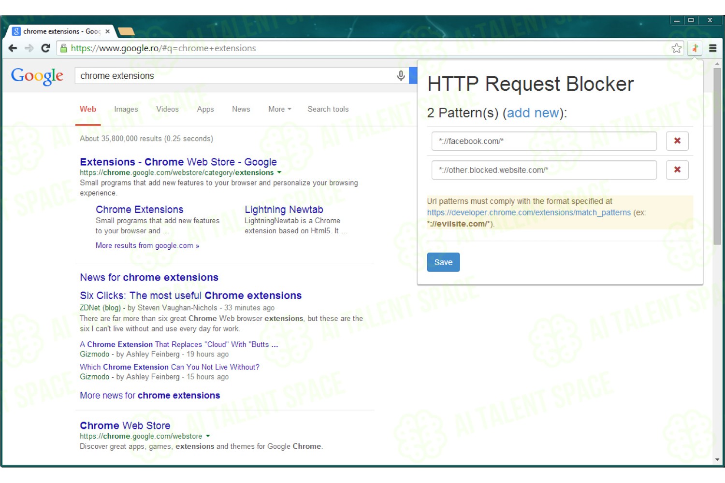Click More results from google.com
Viewport: 725px width, 483px height.
pyautogui.click(x=147, y=245)
